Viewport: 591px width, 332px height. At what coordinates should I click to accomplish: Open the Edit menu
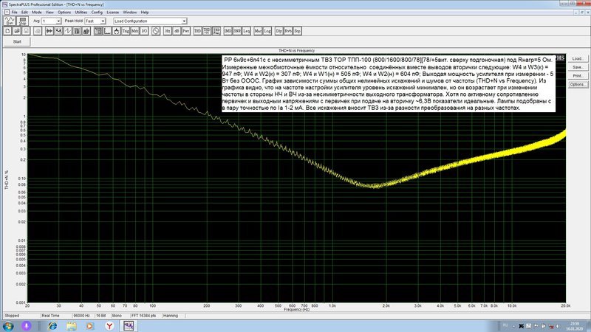(24, 12)
